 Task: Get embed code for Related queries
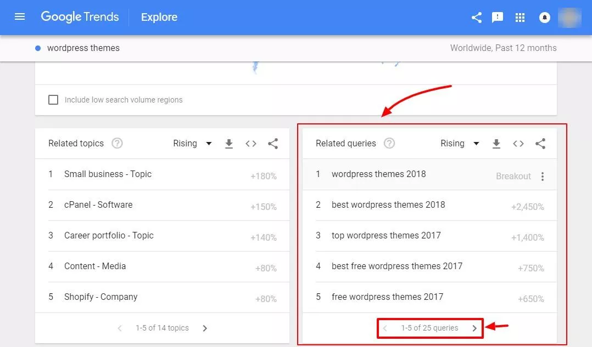pyautogui.click(x=518, y=144)
